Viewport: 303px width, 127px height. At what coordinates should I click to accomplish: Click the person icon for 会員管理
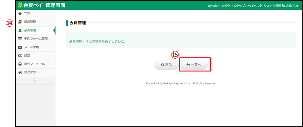point(20,30)
